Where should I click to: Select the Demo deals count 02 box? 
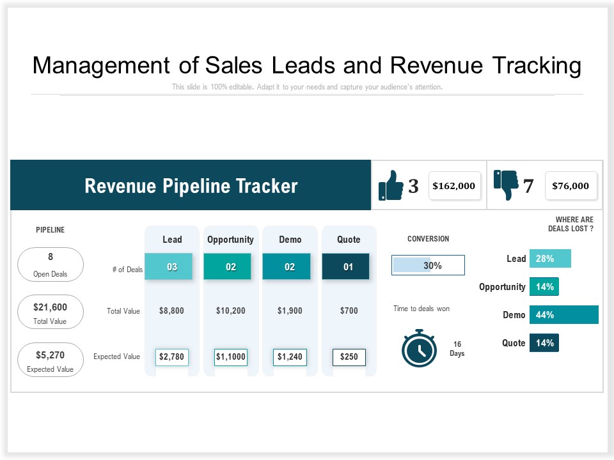(287, 266)
